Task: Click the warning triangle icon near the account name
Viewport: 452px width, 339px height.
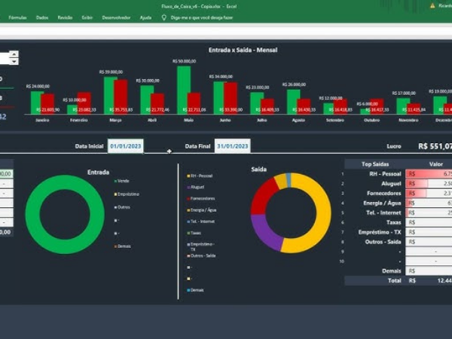Action: coord(432,5)
